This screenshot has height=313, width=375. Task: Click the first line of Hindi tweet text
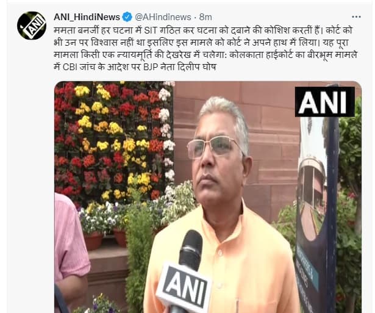tap(203, 31)
